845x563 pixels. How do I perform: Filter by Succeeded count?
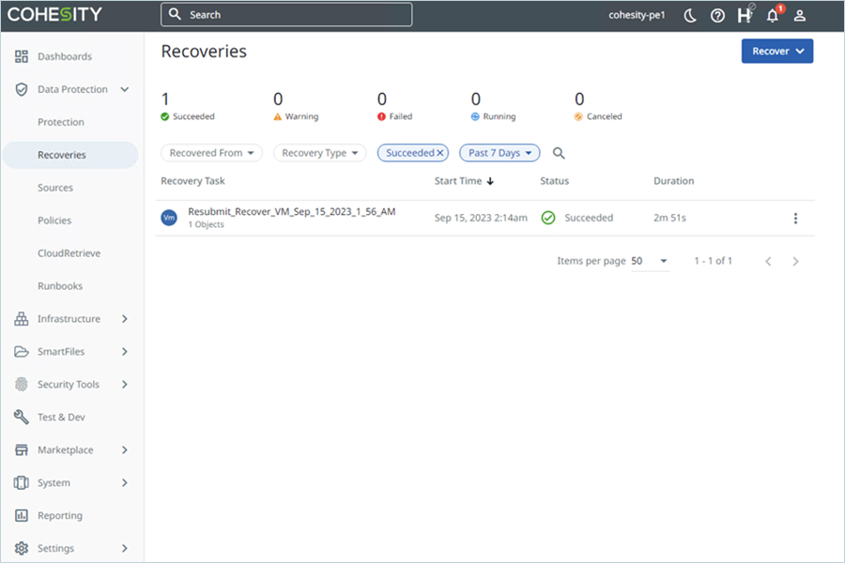188,106
